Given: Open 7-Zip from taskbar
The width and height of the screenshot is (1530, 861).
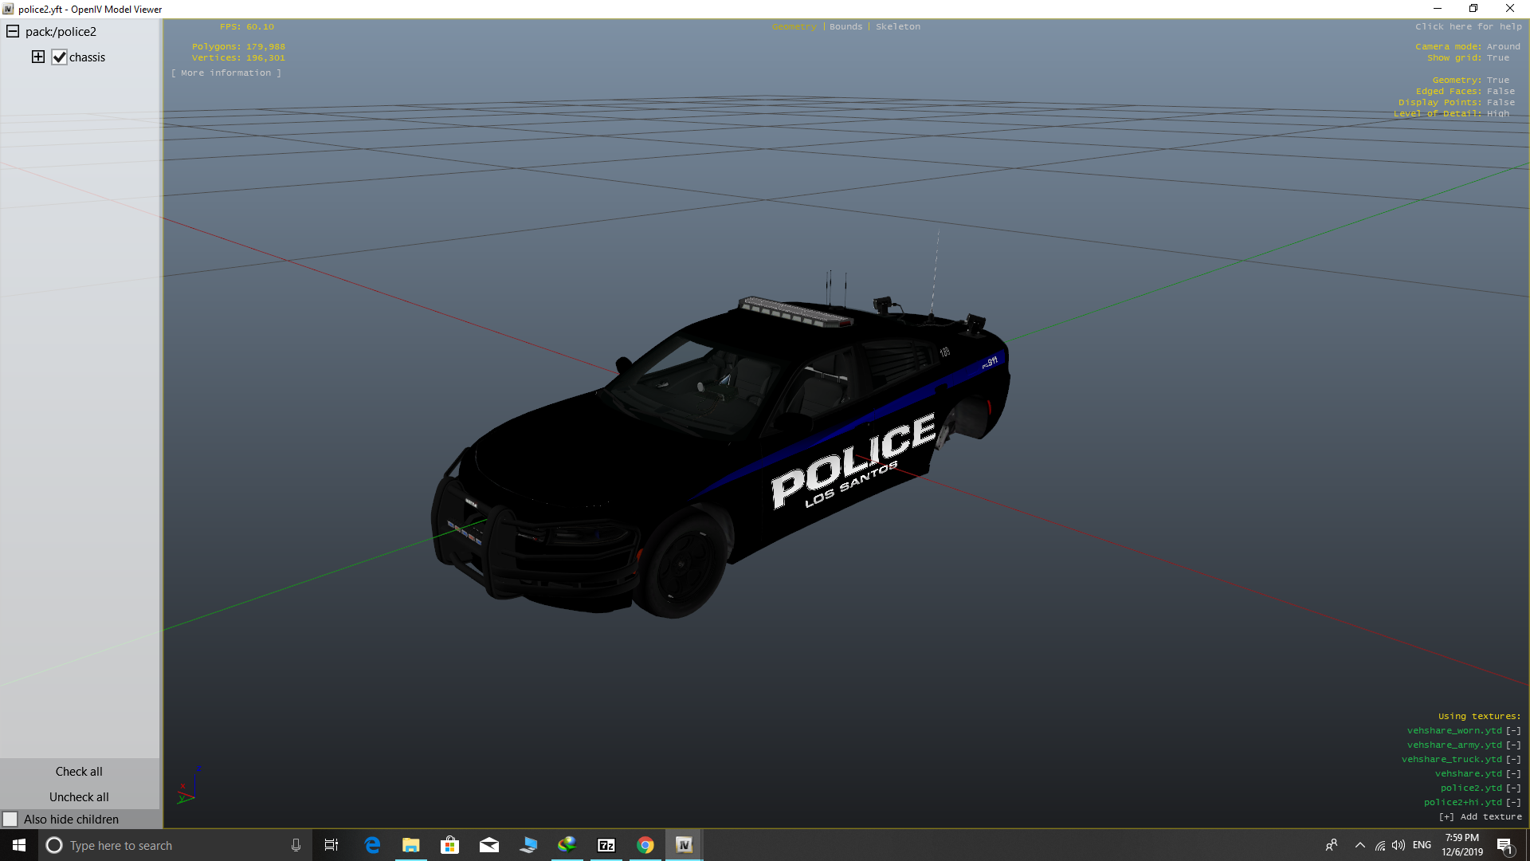Looking at the screenshot, I should pos(606,845).
